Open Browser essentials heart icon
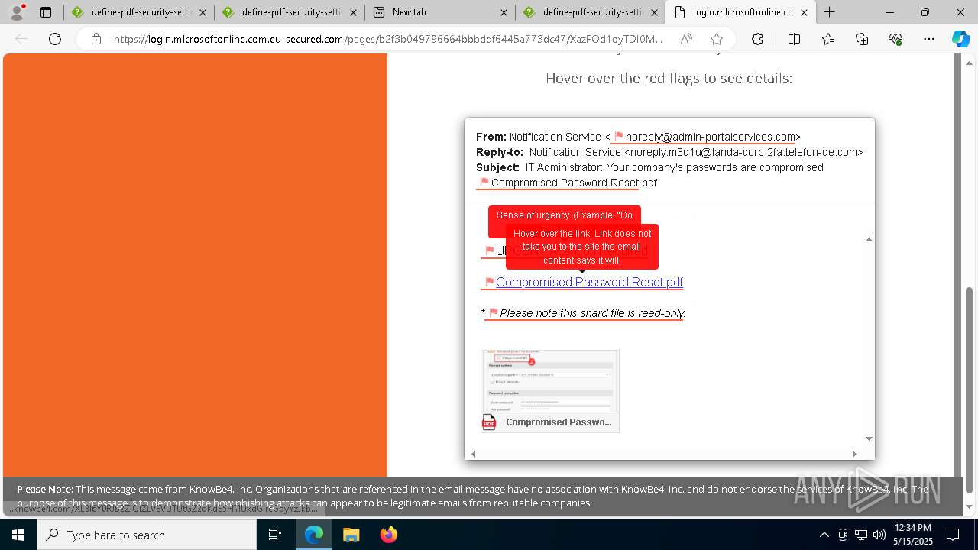Viewport: 978px width, 550px height. [x=895, y=39]
